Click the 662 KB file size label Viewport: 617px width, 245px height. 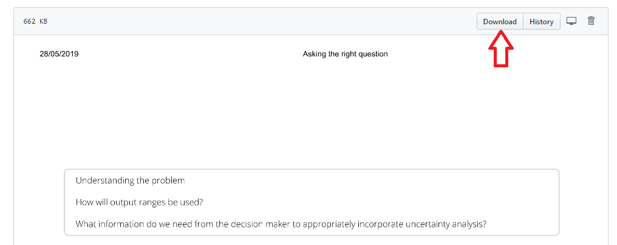35,21
